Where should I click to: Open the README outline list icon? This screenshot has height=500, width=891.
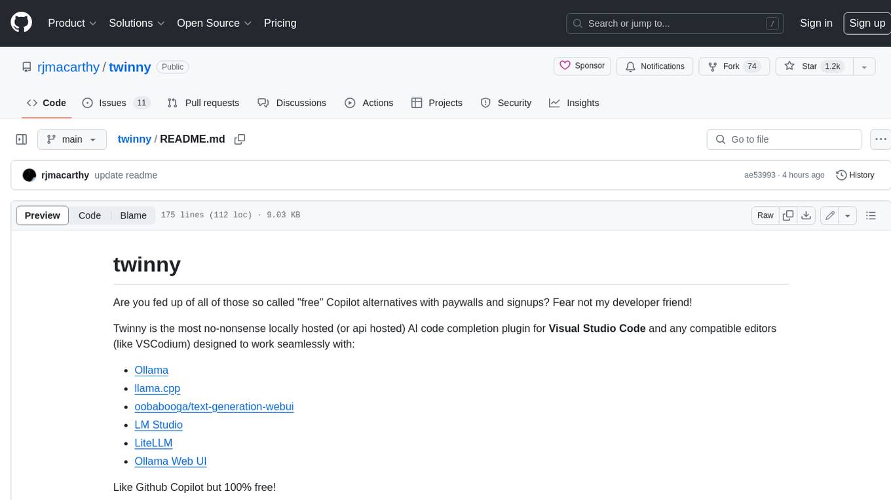pos(871,215)
